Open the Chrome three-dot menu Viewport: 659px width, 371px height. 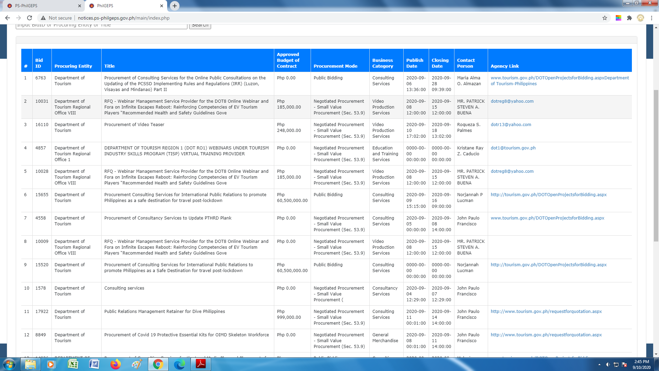tap(651, 18)
